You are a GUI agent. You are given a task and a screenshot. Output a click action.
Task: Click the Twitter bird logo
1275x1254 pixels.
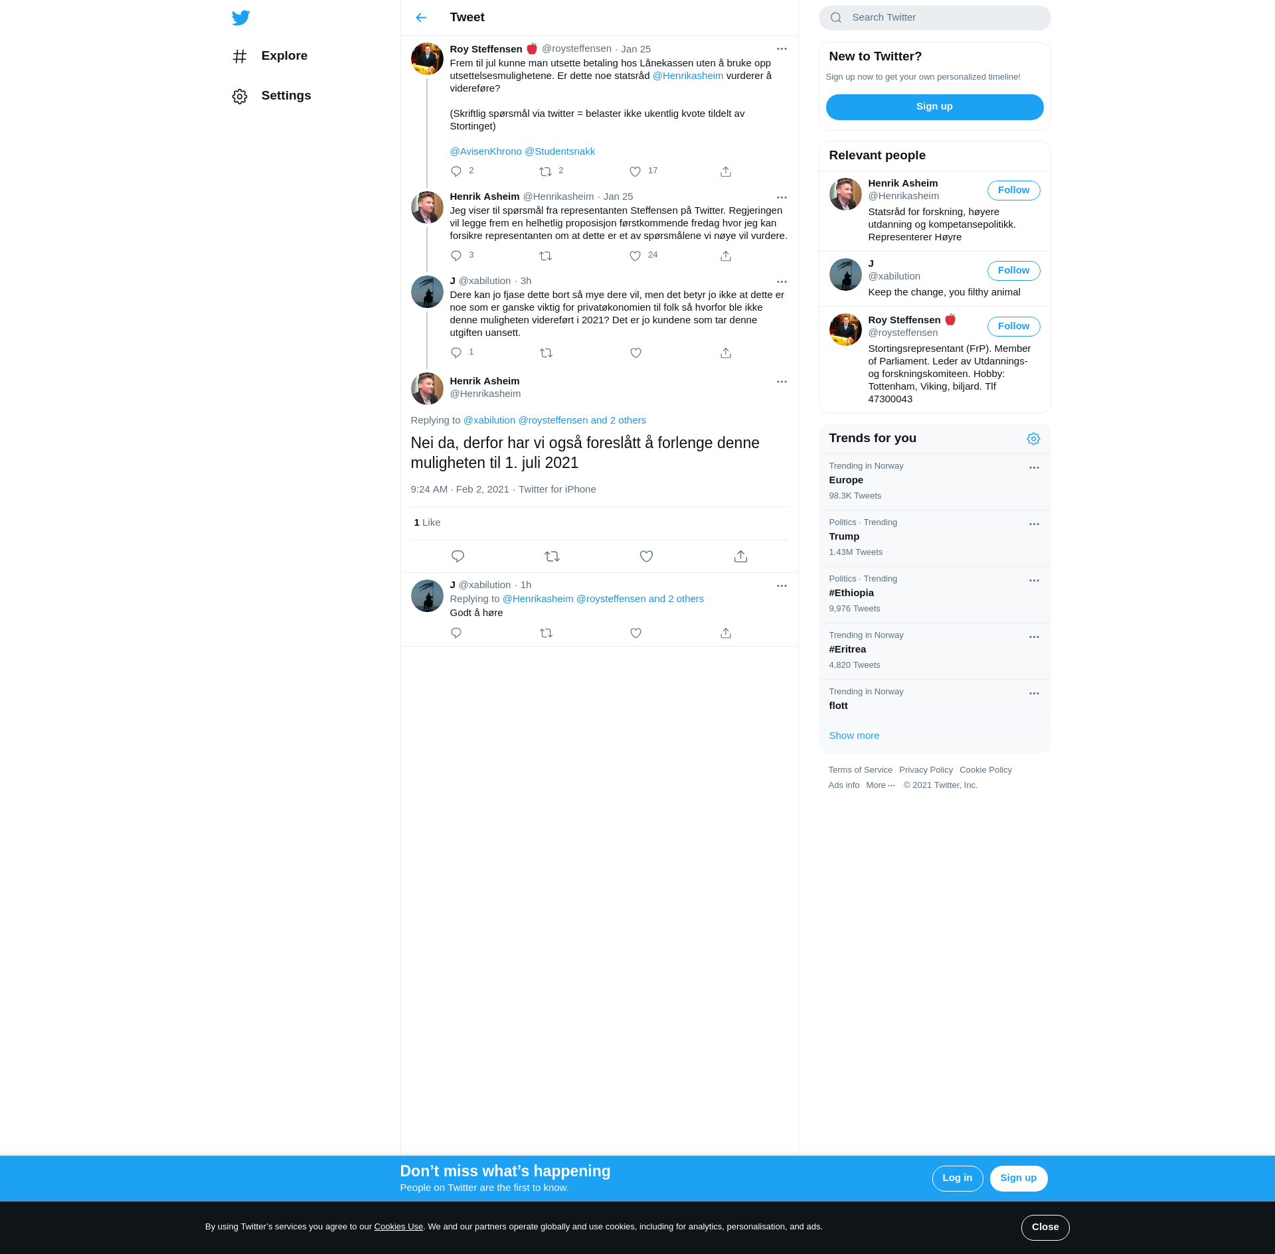point(240,18)
